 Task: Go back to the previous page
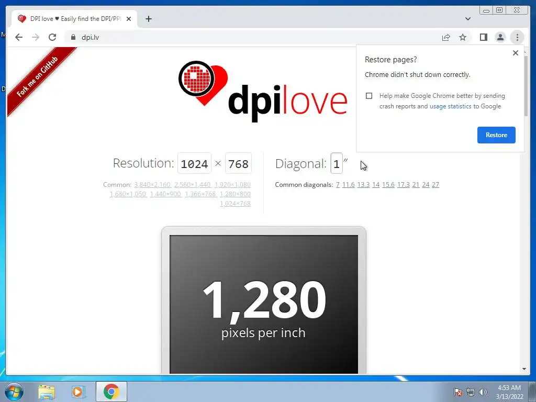tap(19, 37)
